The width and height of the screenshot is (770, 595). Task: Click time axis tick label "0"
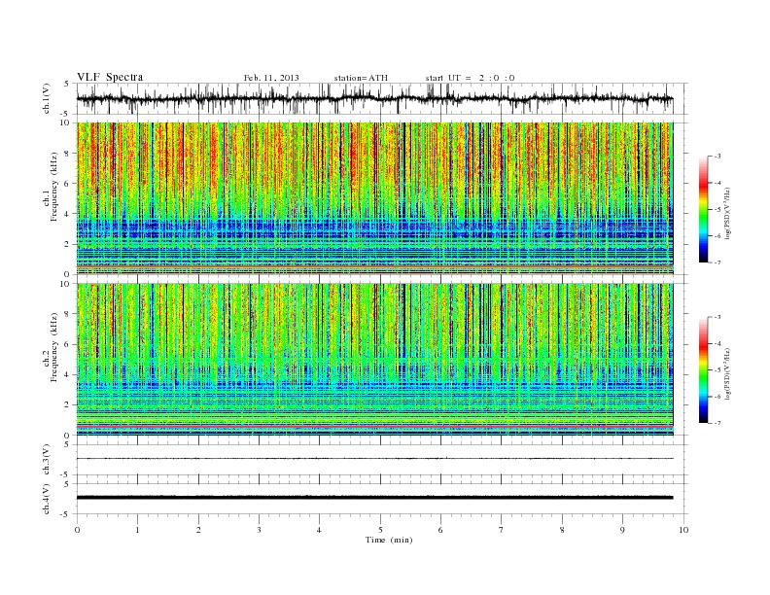coord(77,530)
